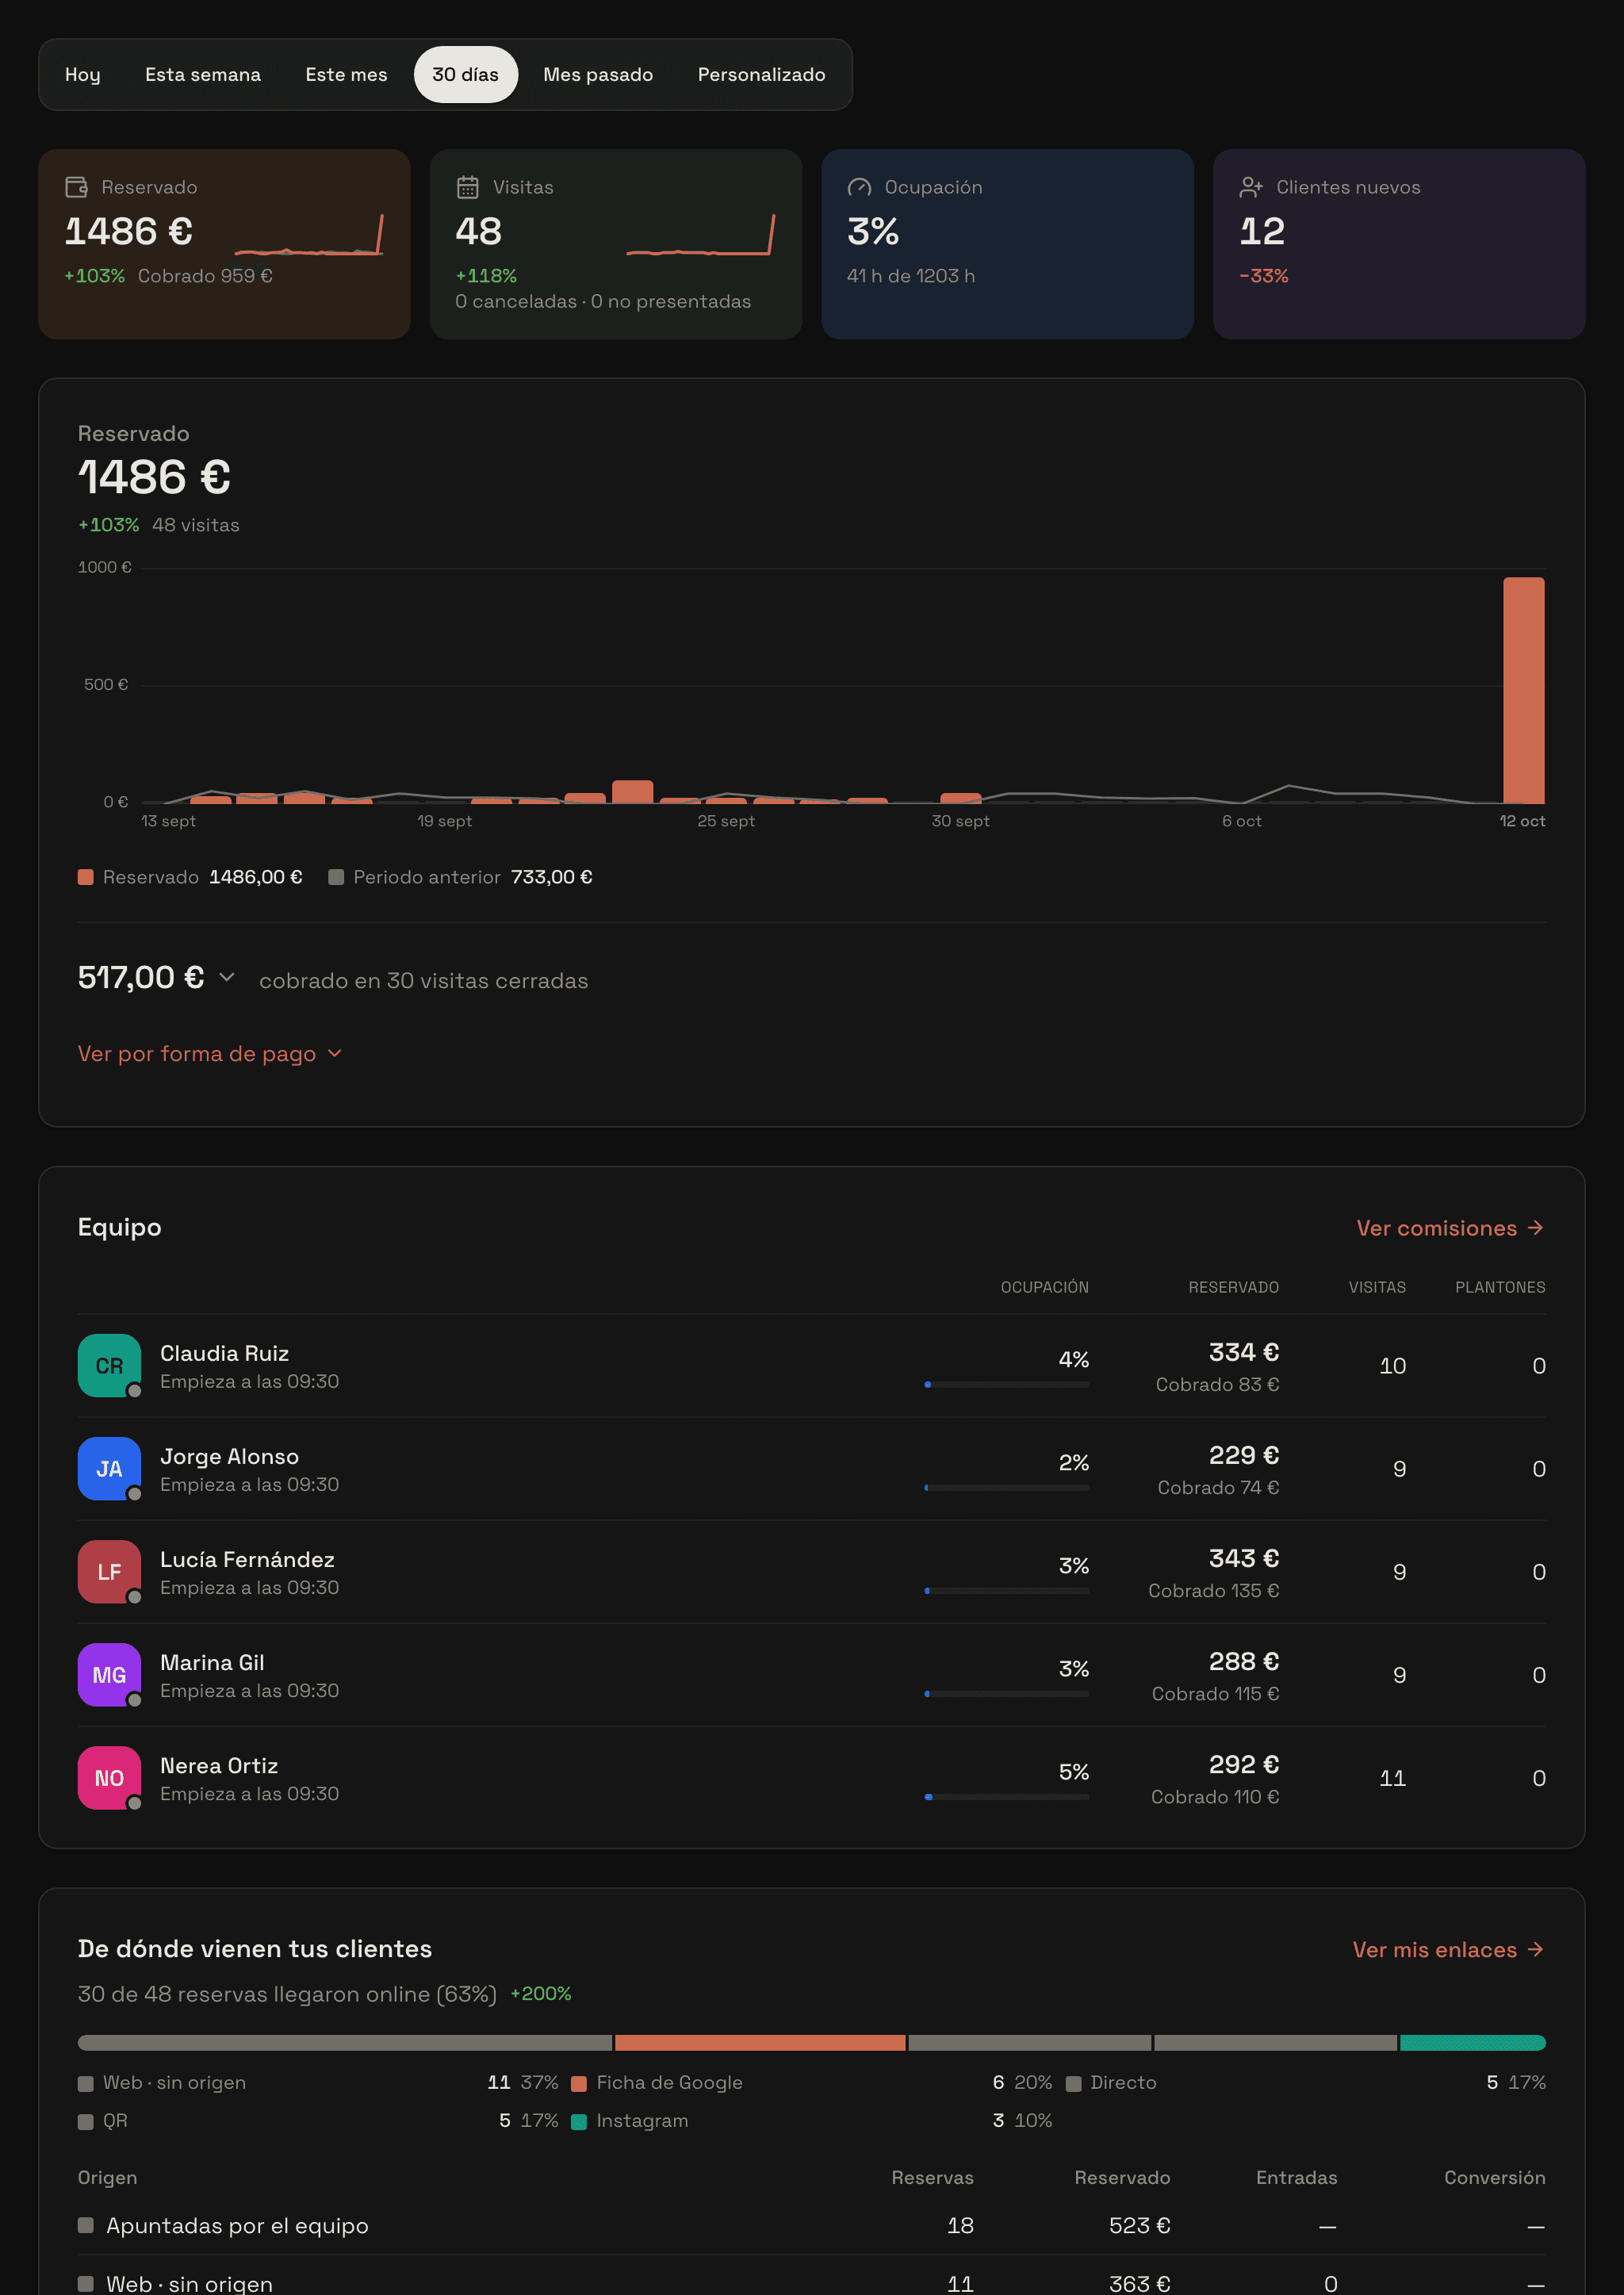Choose the Personalizado date range

[761, 74]
